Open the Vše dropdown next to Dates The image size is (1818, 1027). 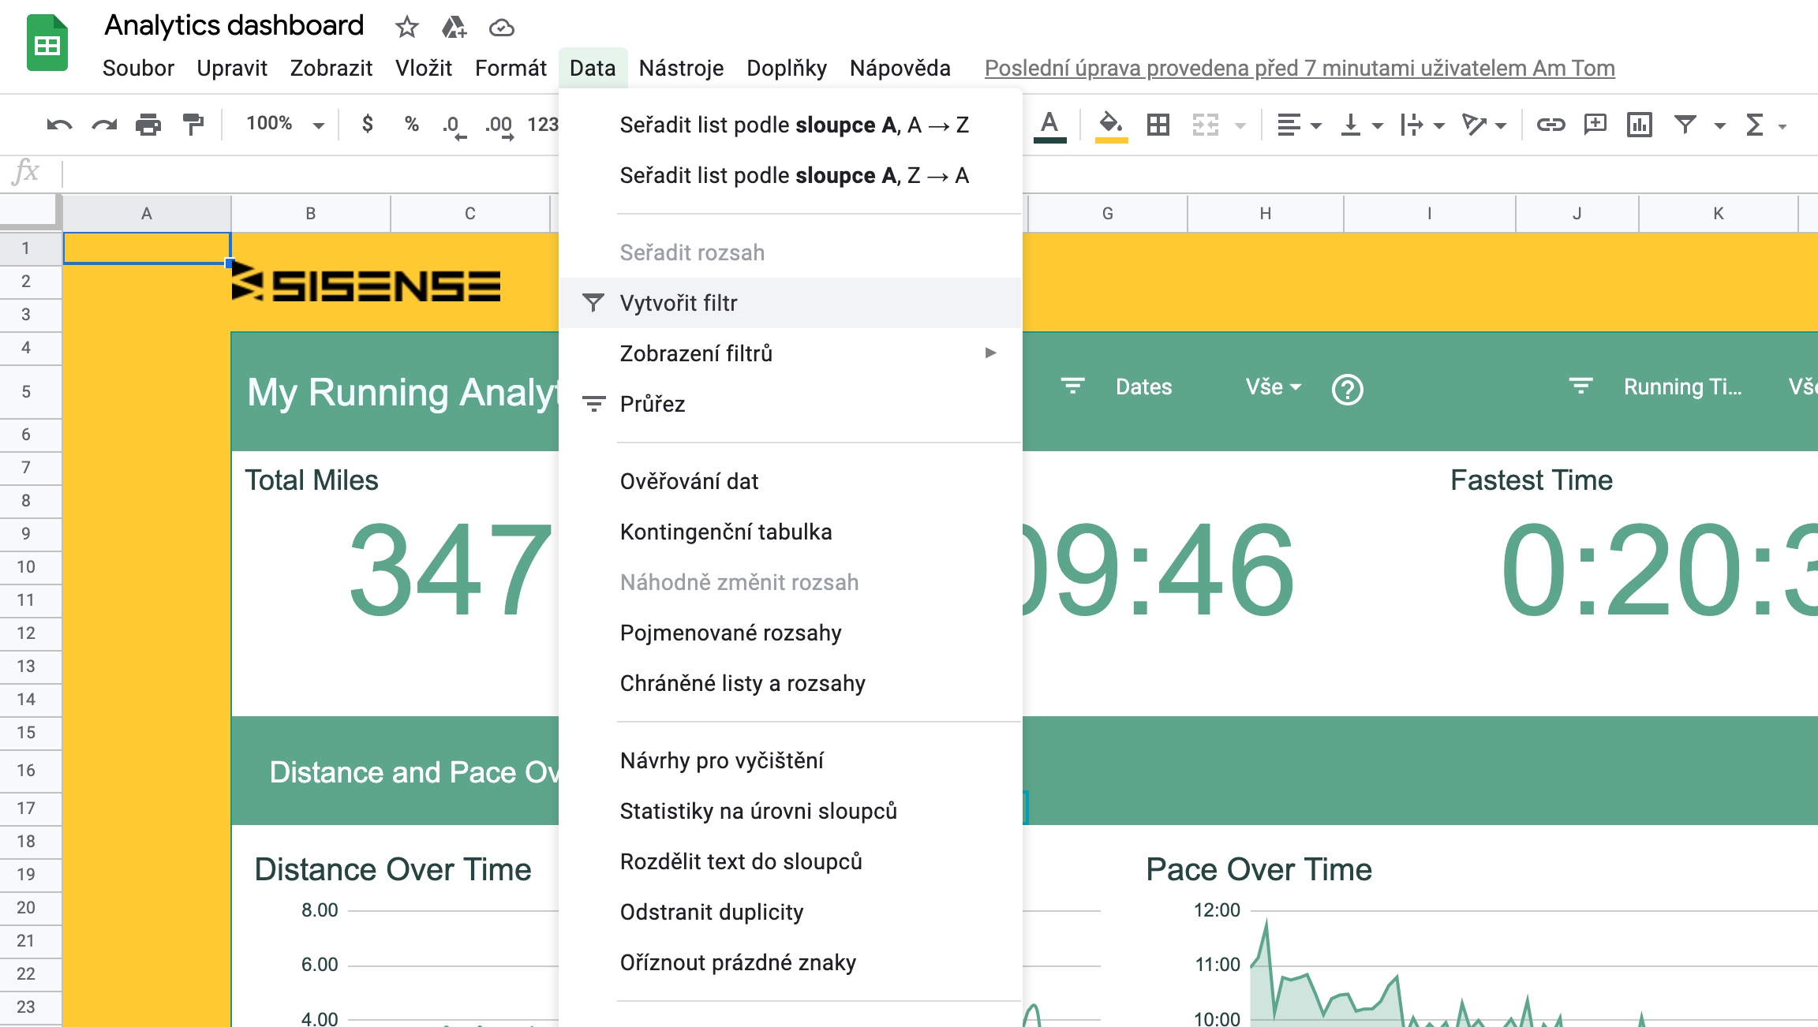(x=1272, y=387)
